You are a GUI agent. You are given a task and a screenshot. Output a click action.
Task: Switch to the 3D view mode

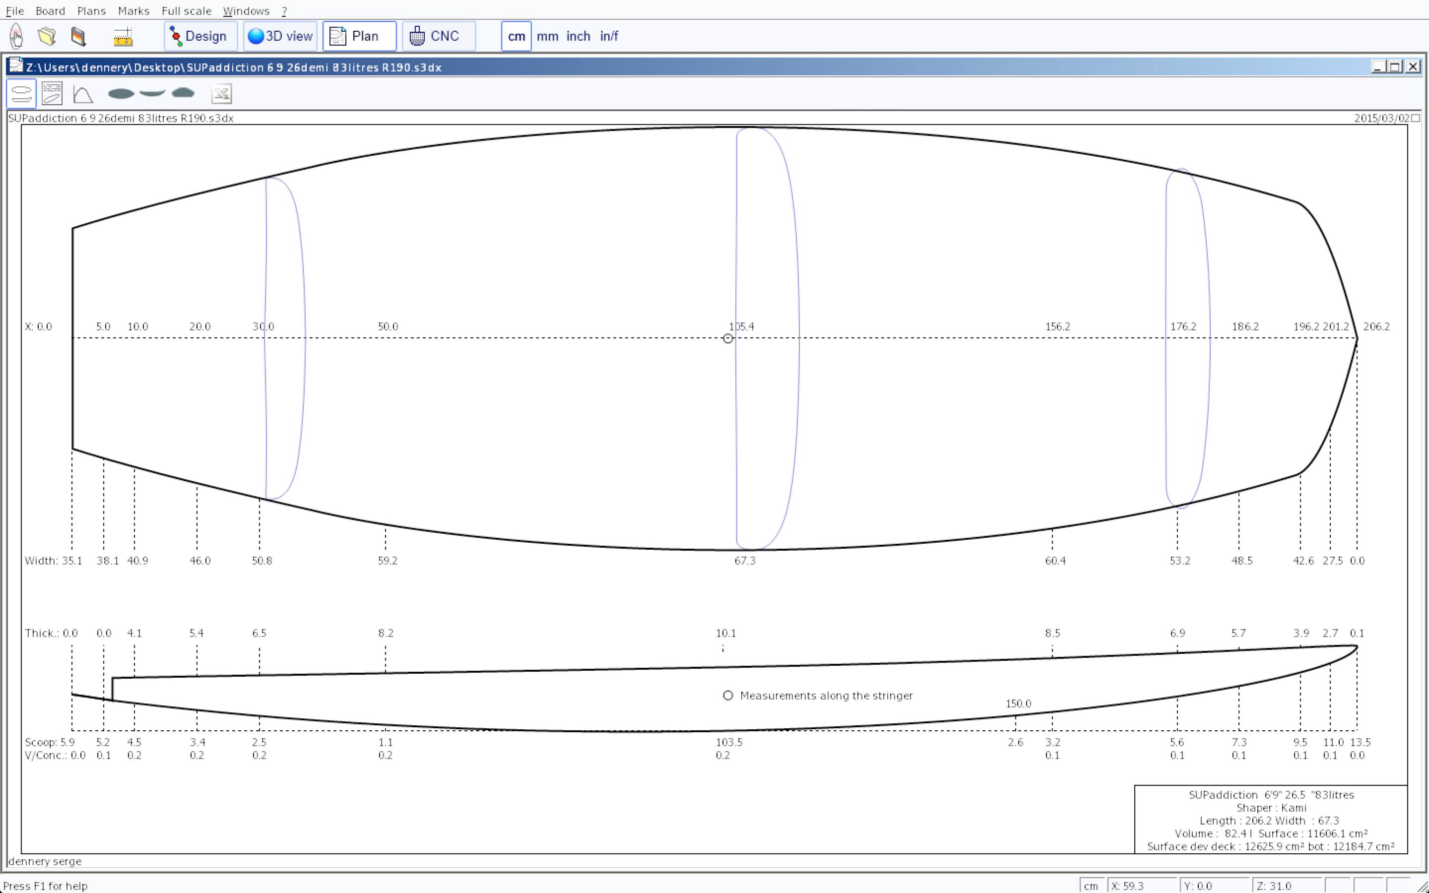pos(280,36)
